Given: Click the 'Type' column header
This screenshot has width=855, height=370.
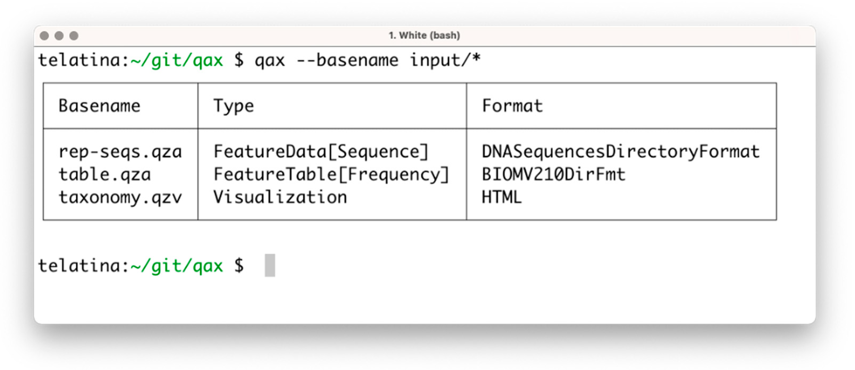Looking at the screenshot, I should click(234, 106).
